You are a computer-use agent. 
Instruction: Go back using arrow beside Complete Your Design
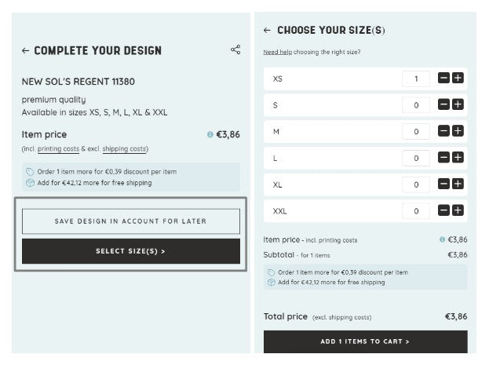click(x=26, y=51)
